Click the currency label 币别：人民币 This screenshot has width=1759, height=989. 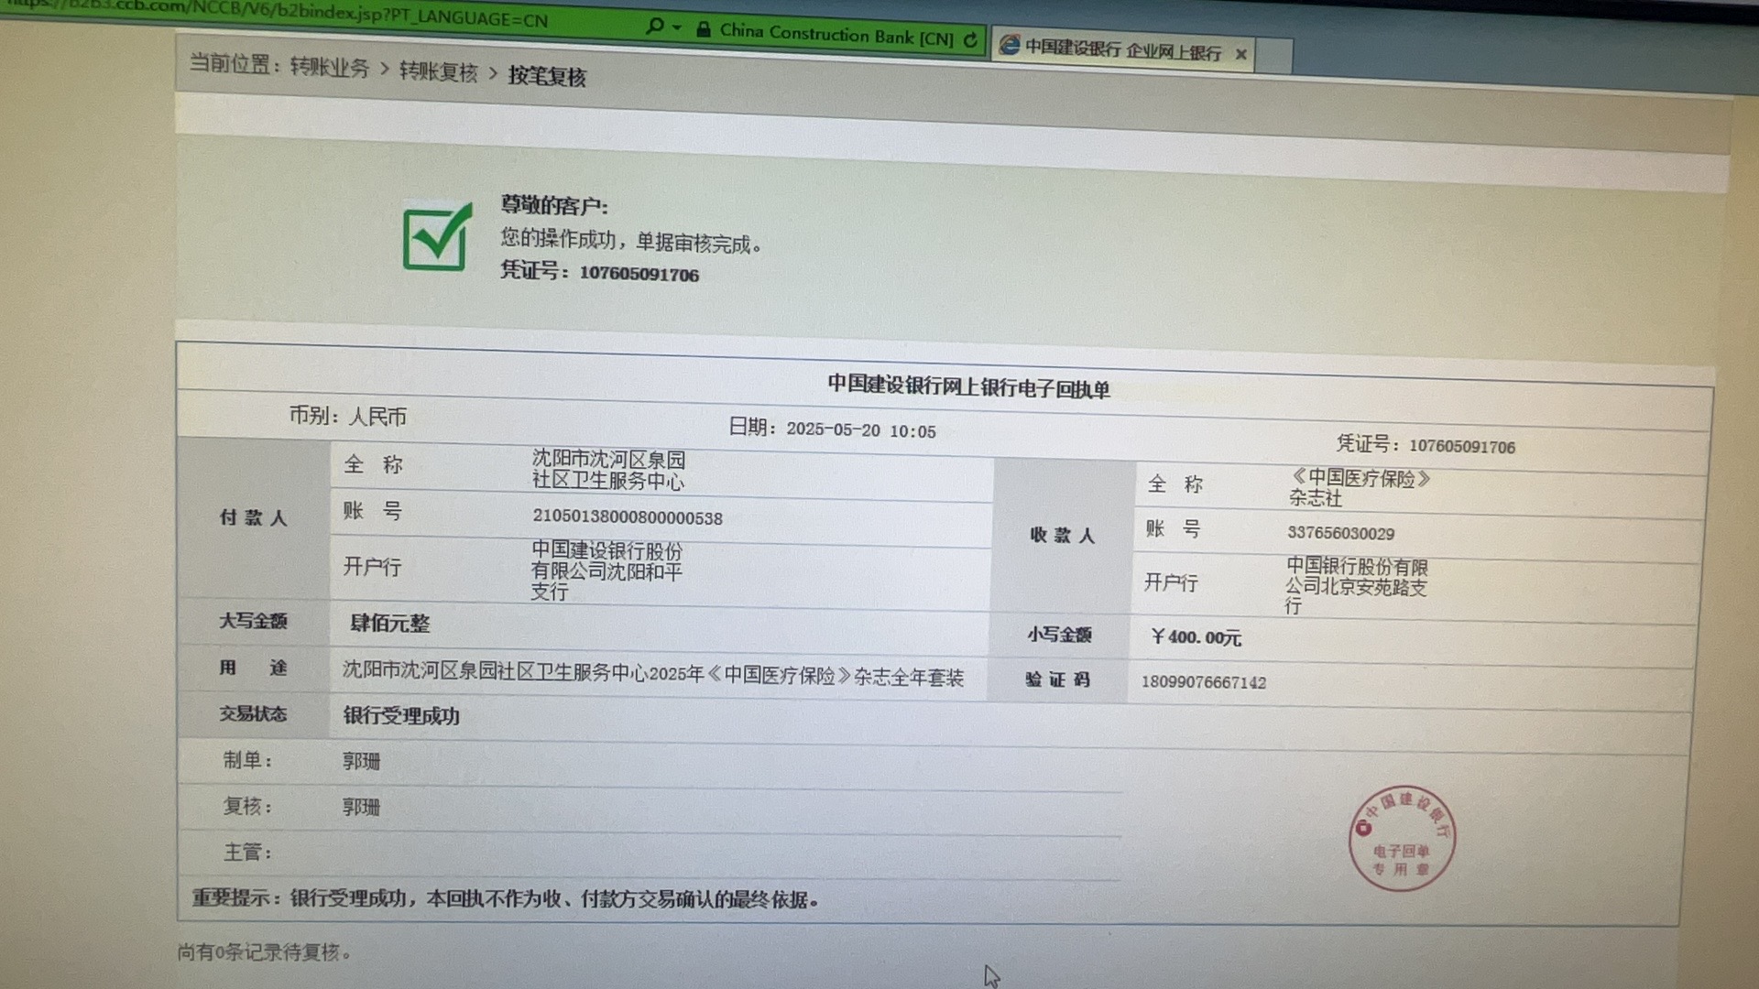click(348, 417)
